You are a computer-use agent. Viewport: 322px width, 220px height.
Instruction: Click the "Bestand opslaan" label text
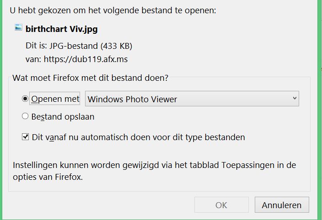63,117
